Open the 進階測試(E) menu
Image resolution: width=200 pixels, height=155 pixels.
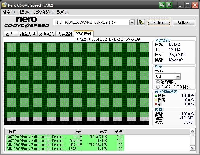pyautogui.click(x=44, y=12)
